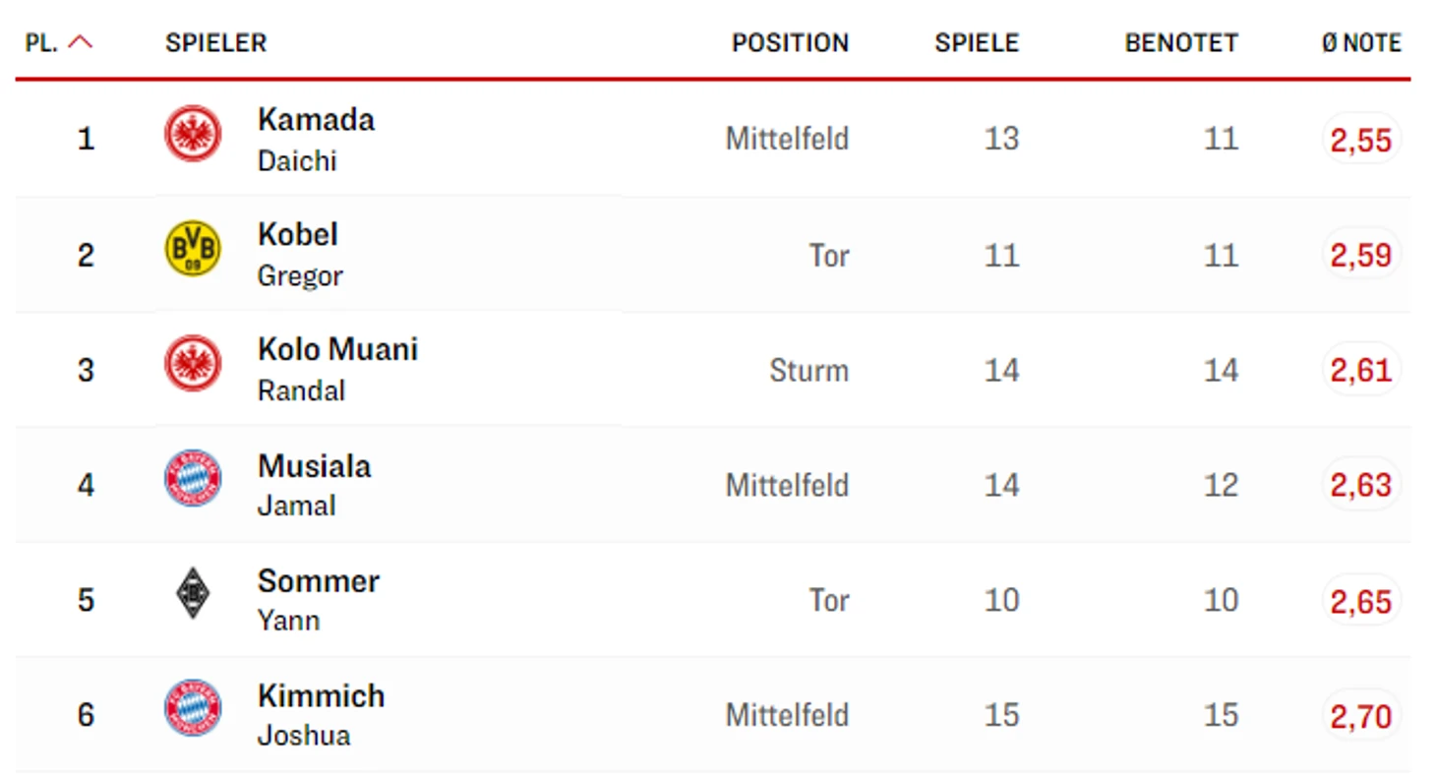The width and height of the screenshot is (1436, 776).
Task: Open Sommer Yann's player link
Action: pyautogui.click(x=318, y=599)
